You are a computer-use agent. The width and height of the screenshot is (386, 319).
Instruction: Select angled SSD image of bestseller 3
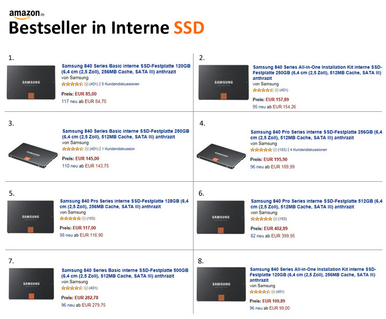coord(33,155)
